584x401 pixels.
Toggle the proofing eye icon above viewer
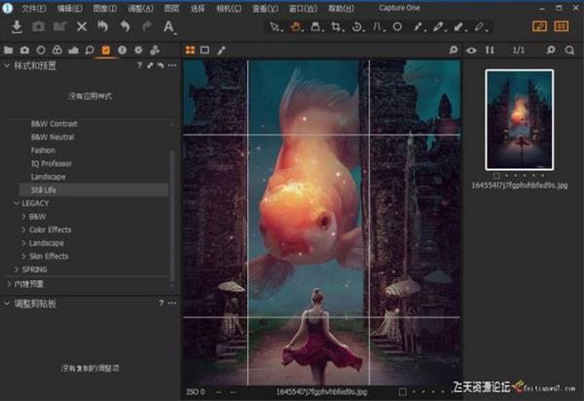pos(472,49)
